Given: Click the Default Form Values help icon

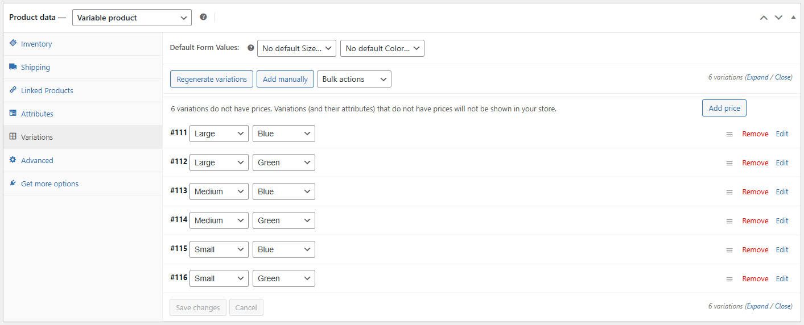Looking at the screenshot, I should (x=250, y=48).
